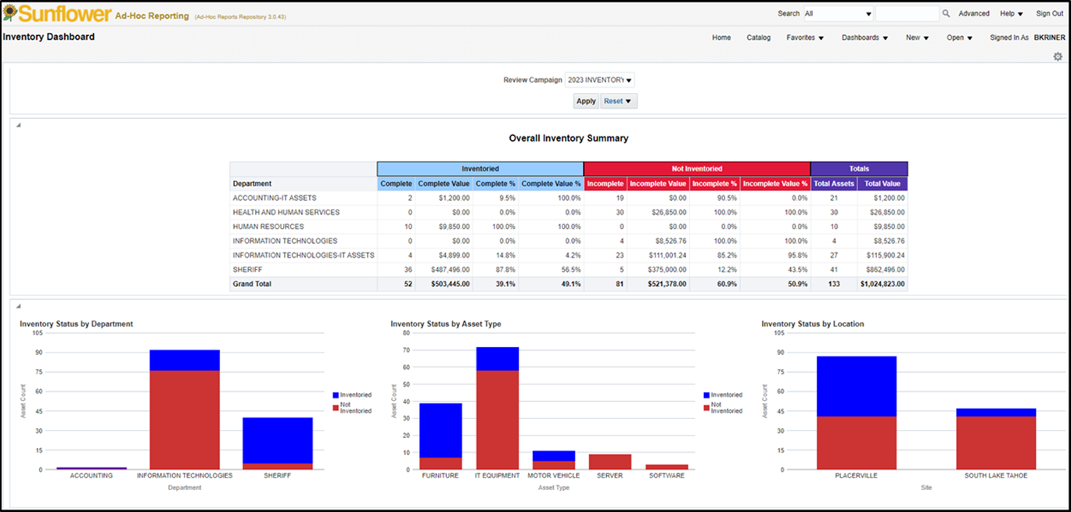Open the Search scope All dropdown
The height and width of the screenshot is (512, 1071).
pyautogui.click(x=838, y=13)
